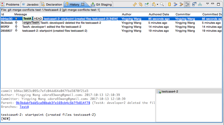Select the History tab
This screenshot has width=224, height=125.
(74, 4)
